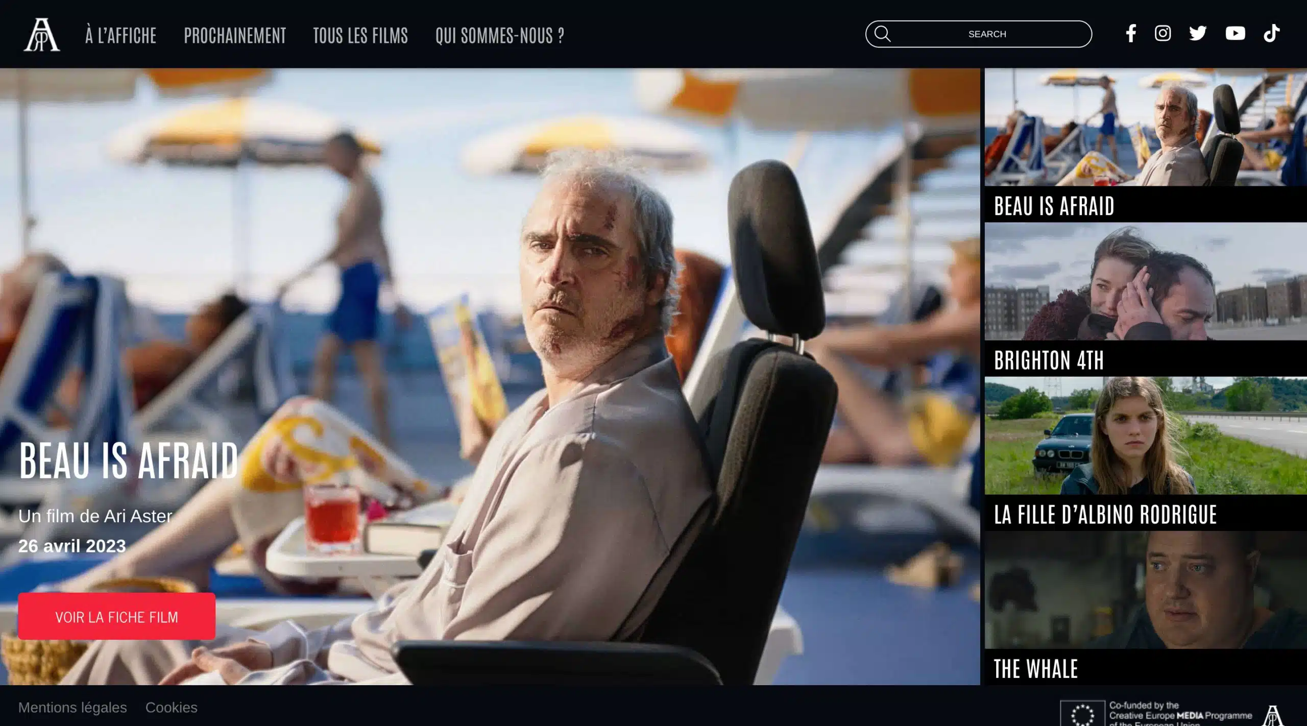Open the Mentions légales link
Image resolution: width=1307 pixels, height=726 pixels.
coord(72,708)
